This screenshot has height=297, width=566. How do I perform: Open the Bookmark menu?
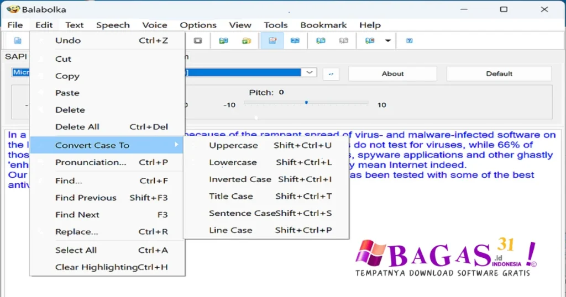[x=323, y=25]
